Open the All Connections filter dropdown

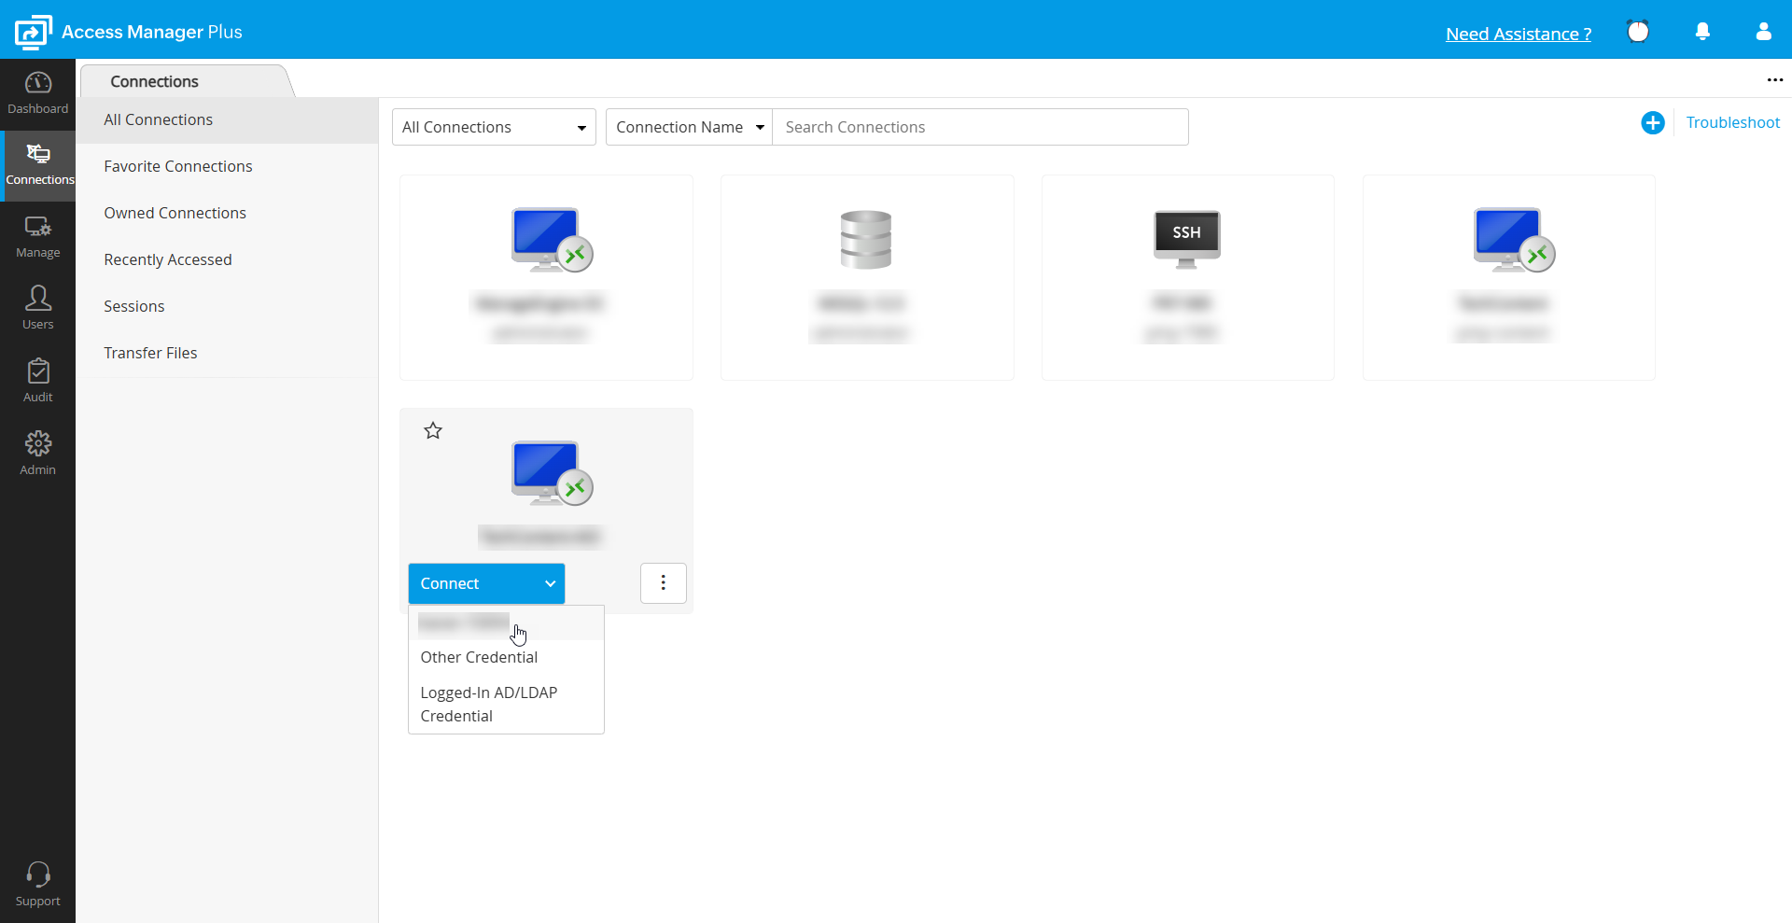coord(494,127)
